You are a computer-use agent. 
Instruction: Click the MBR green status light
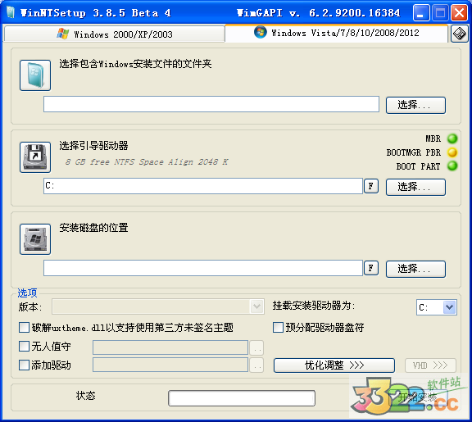coord(452,138)
